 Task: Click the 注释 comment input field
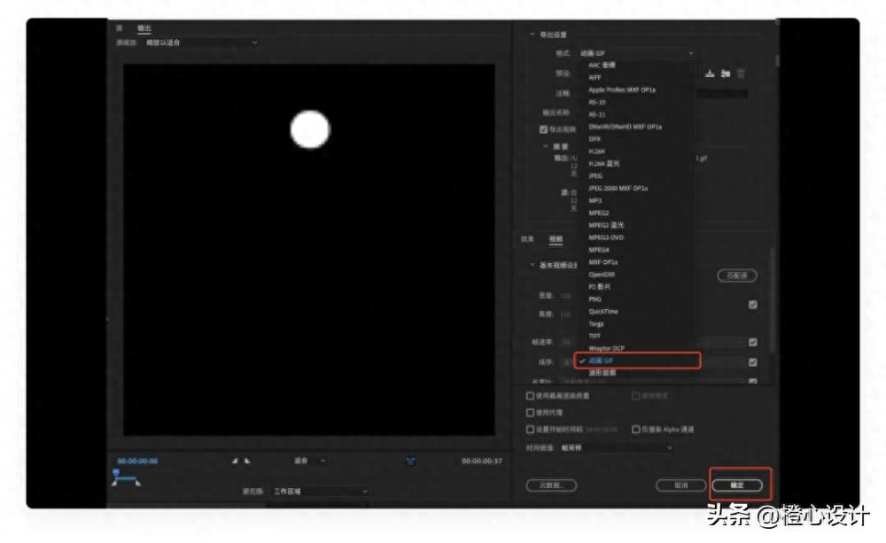[x=721, y=93]
